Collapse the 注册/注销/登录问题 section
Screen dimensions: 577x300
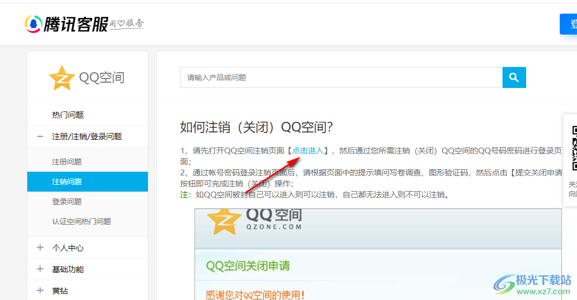[40, 137]
